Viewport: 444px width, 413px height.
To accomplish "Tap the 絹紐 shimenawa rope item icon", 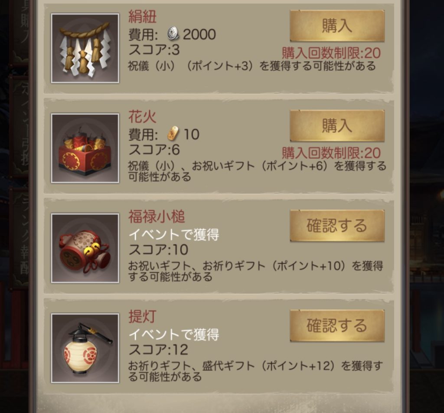I will [85, 48].
